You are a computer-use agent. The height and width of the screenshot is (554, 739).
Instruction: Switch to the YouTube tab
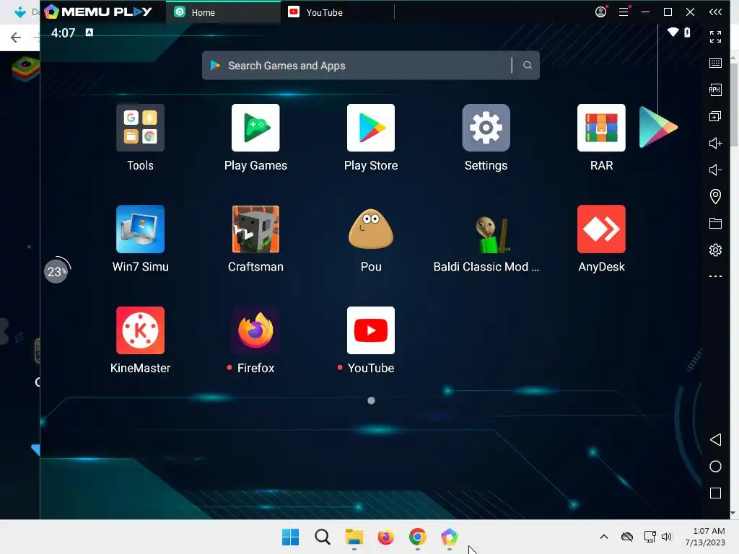pos(337,12)
